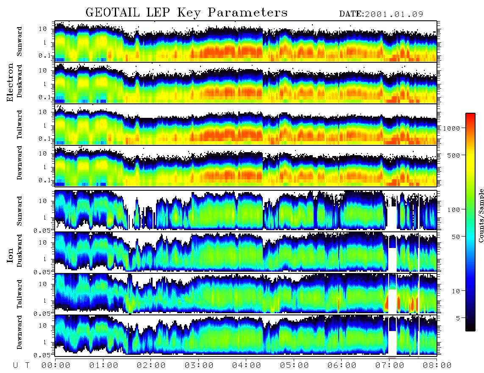
Task: Click the 0.05 tick of Ion Duskward axis
Action: click(x=42, y=272)
